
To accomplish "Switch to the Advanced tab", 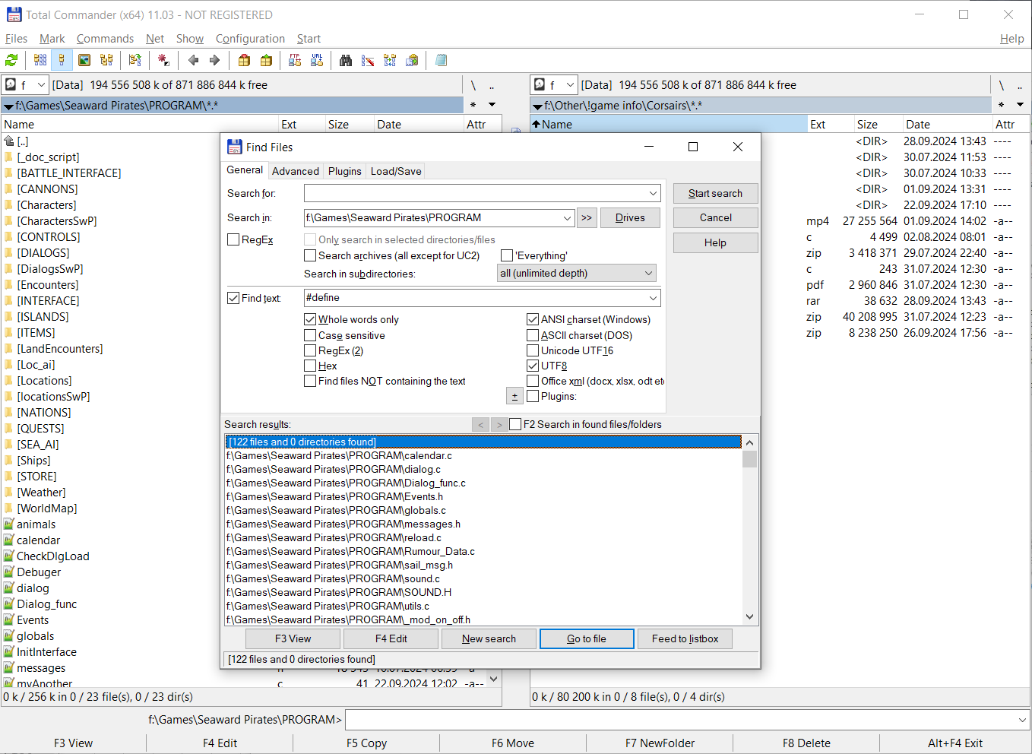I will (296, 171).
